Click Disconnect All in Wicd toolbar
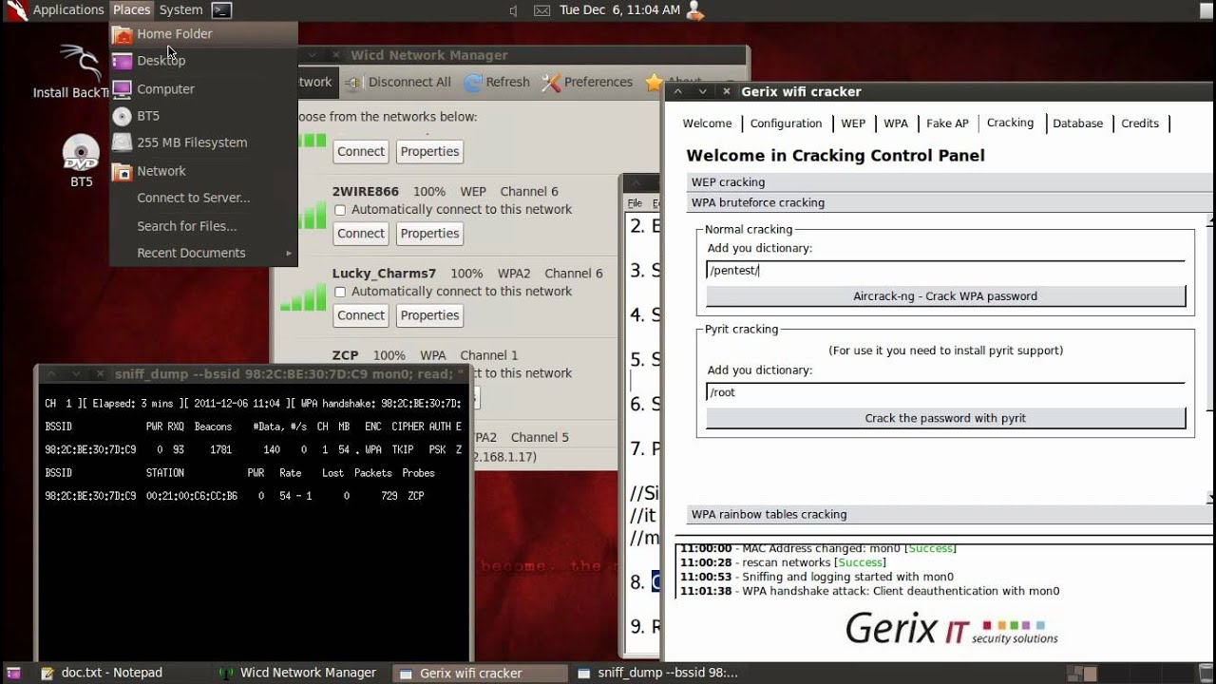Image resolution: width=1216 pixels, height=684 pixels. [397, 83]
